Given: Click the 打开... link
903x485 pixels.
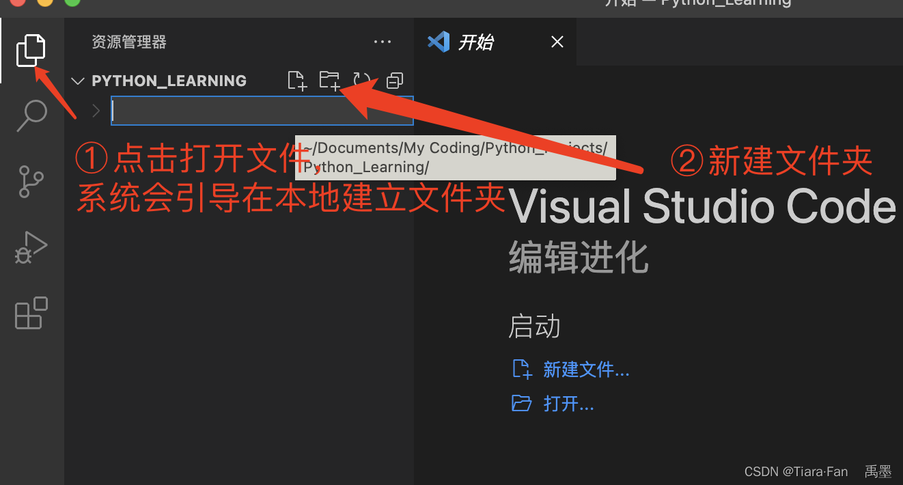Looking at the screenshot, I should coord(568,403).
